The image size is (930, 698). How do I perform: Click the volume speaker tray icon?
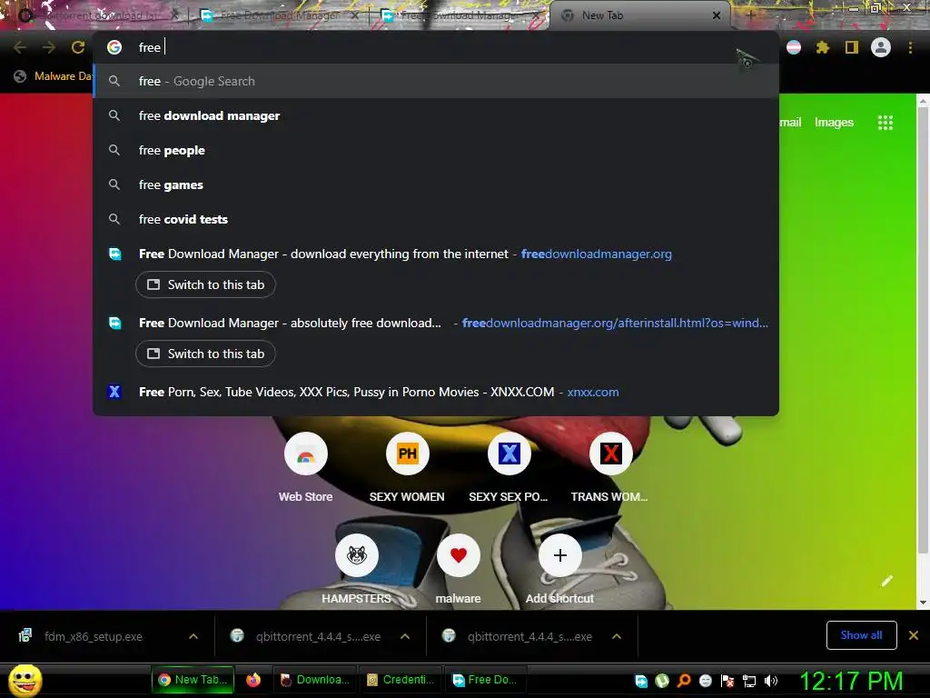pos(771,681)
